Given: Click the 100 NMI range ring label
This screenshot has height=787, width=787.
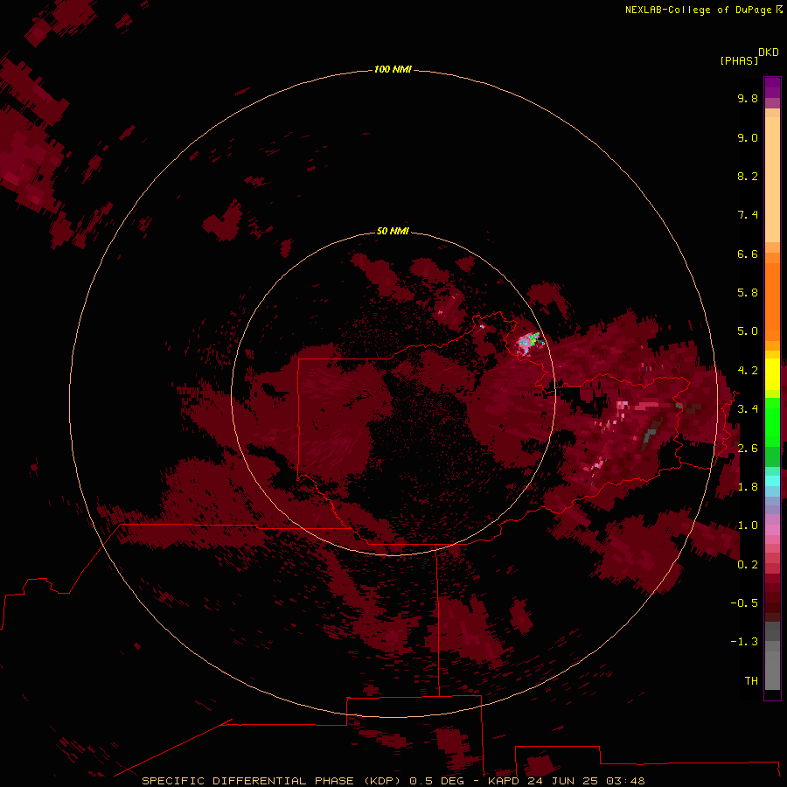Looking at the screenshot, I should click(x=393, y=69).
